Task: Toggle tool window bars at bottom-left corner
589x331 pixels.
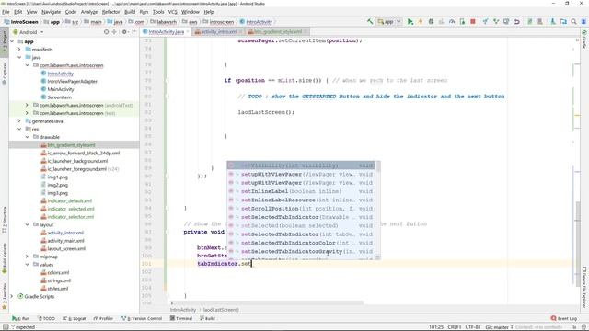Action: click(x=6, y=327)
